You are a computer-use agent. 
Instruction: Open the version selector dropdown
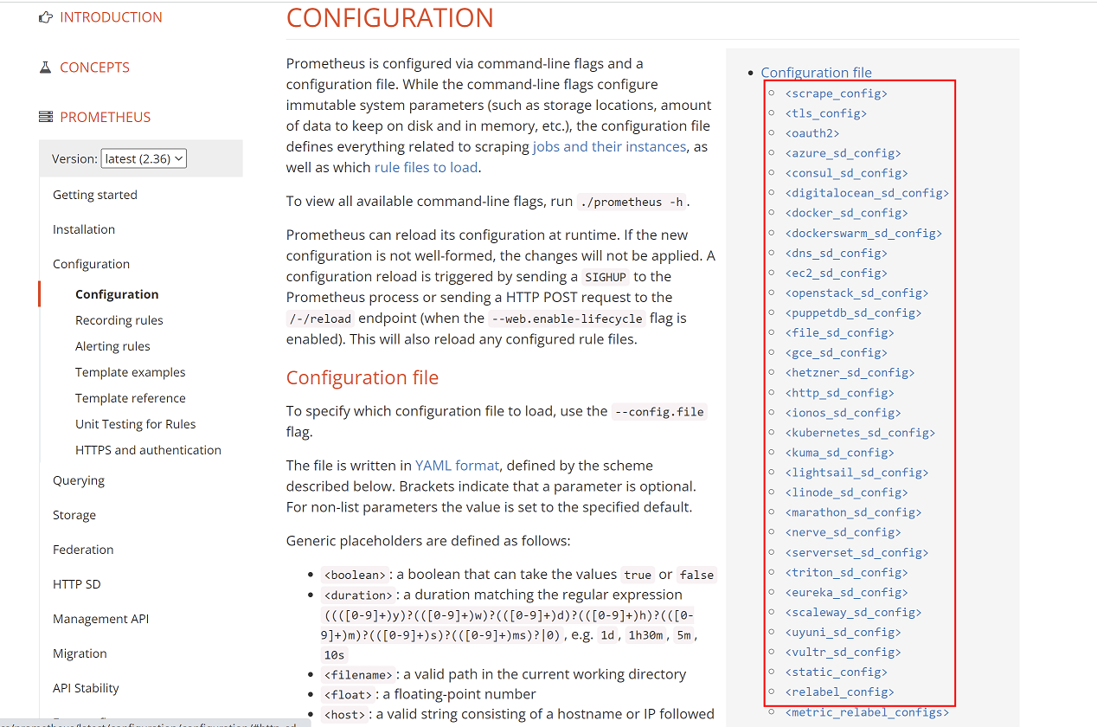click(x=144, y=158)
